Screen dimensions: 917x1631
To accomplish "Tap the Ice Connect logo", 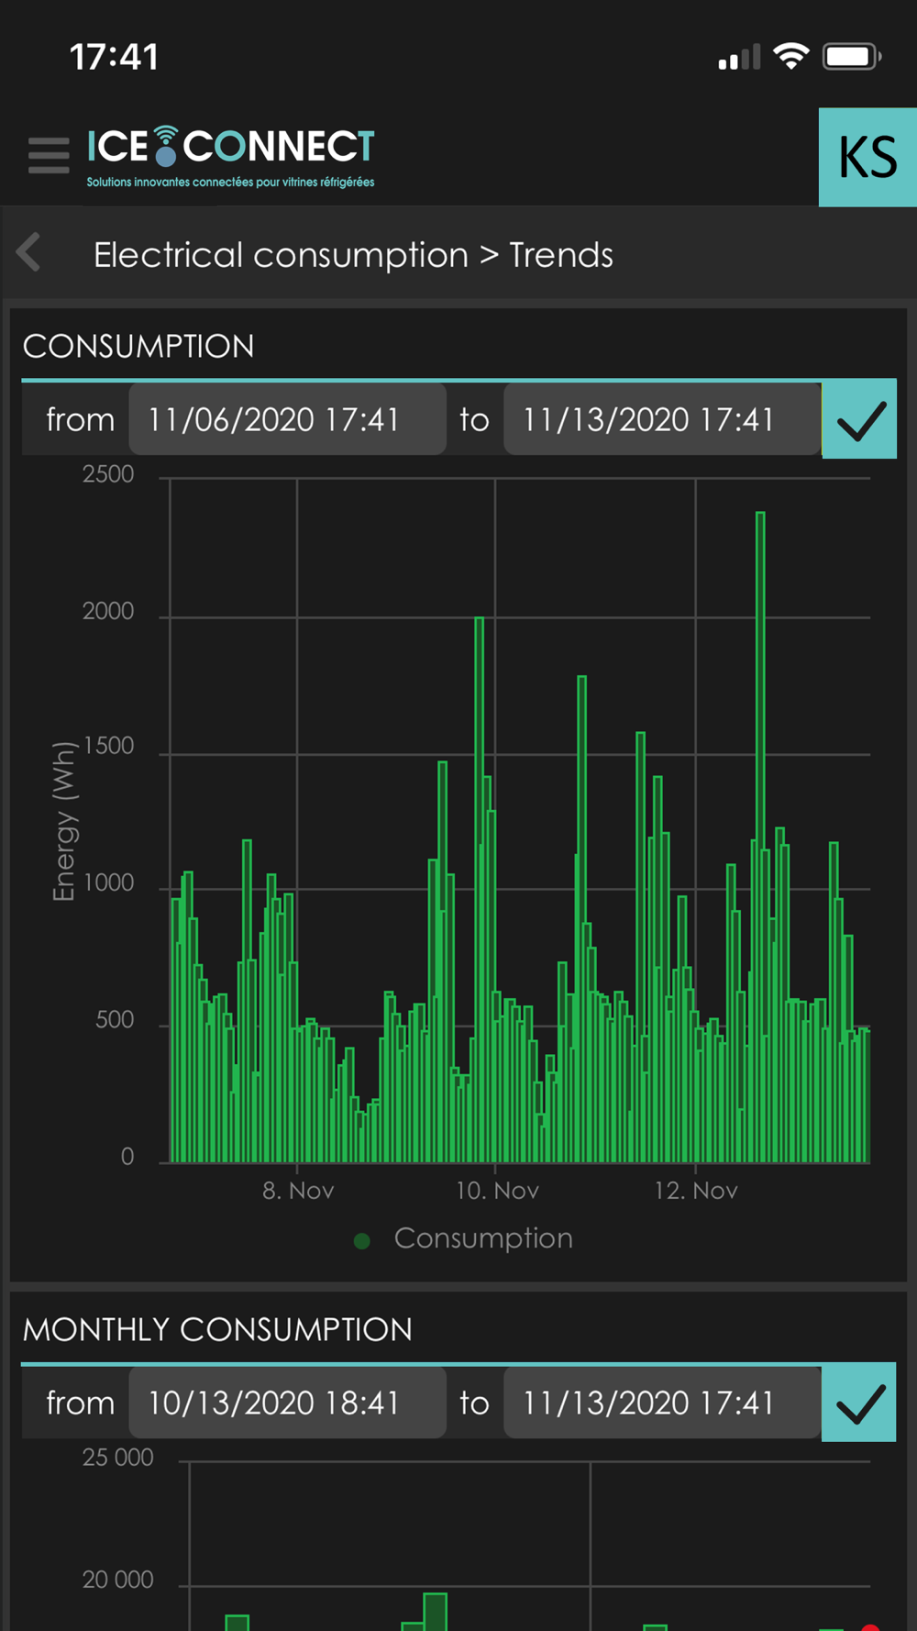I will tap(230, 157).
